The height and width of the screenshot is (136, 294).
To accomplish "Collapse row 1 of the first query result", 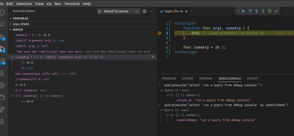I will point(168,95).
